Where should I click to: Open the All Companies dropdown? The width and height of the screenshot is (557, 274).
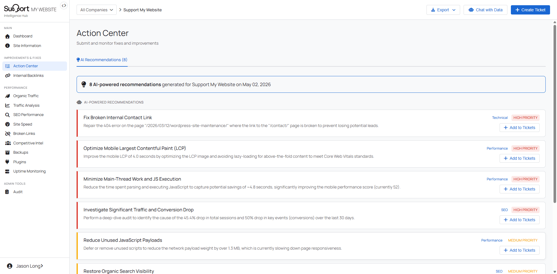point(97,10)
